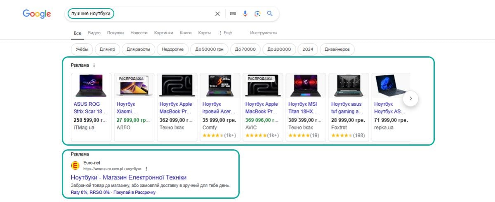Switch to the Видео tab
The height and width of the screenshot is (202, 495).
click(x=94, y=33)
